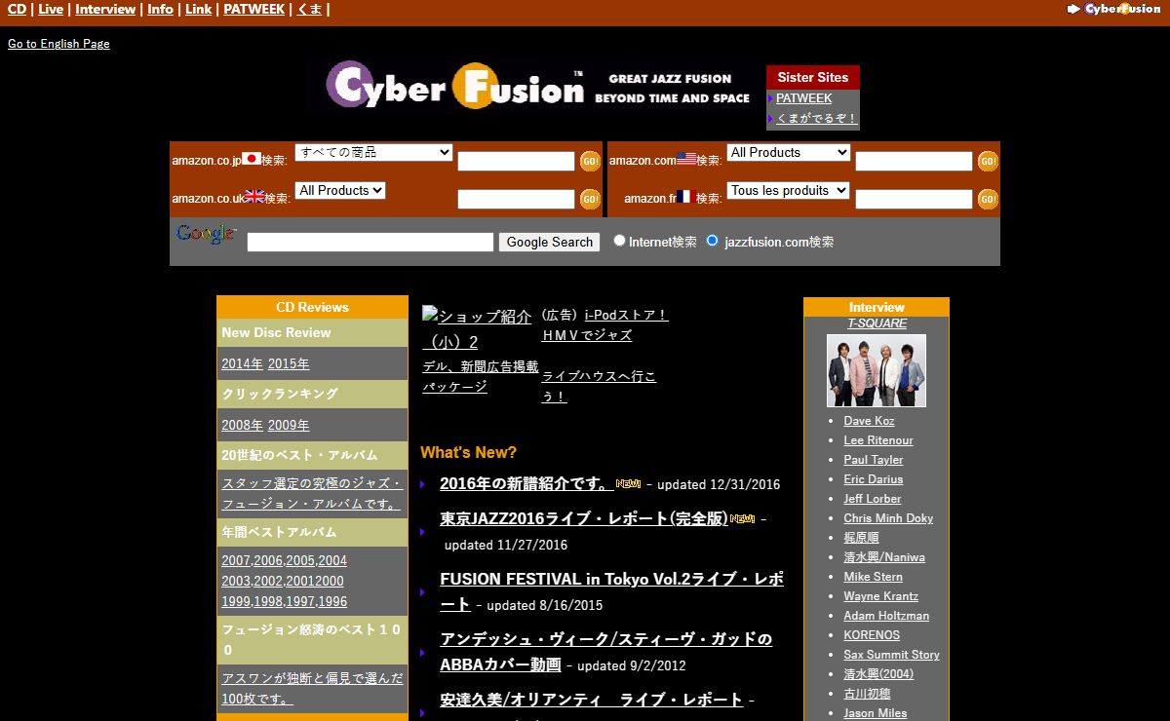The height and width of the screenshot is (721, 1170).
Task: Click the Google Search button
Action: (x=549, y=242)
